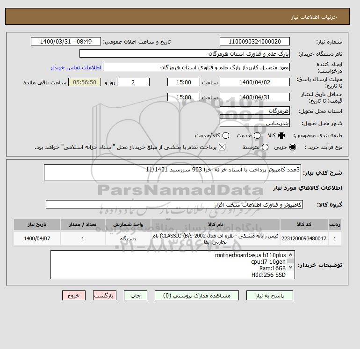Toggle the Islamic treasury payment checkbox
Viewport: 360px width, 349px height.
tap(222, 147)
